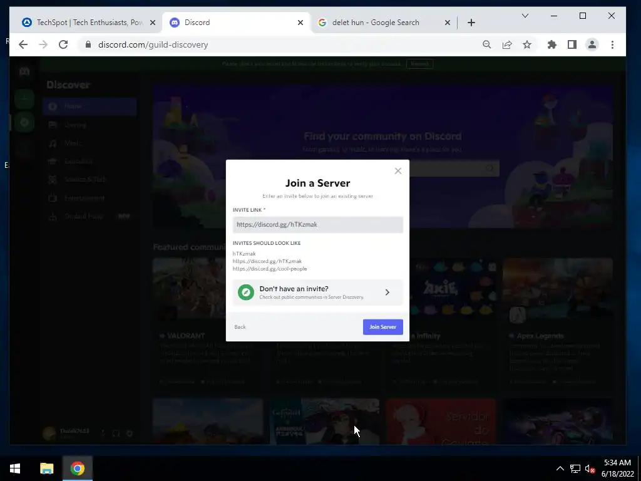Open the VALORANT community card
641x481 pixels.
click(208, 323)
